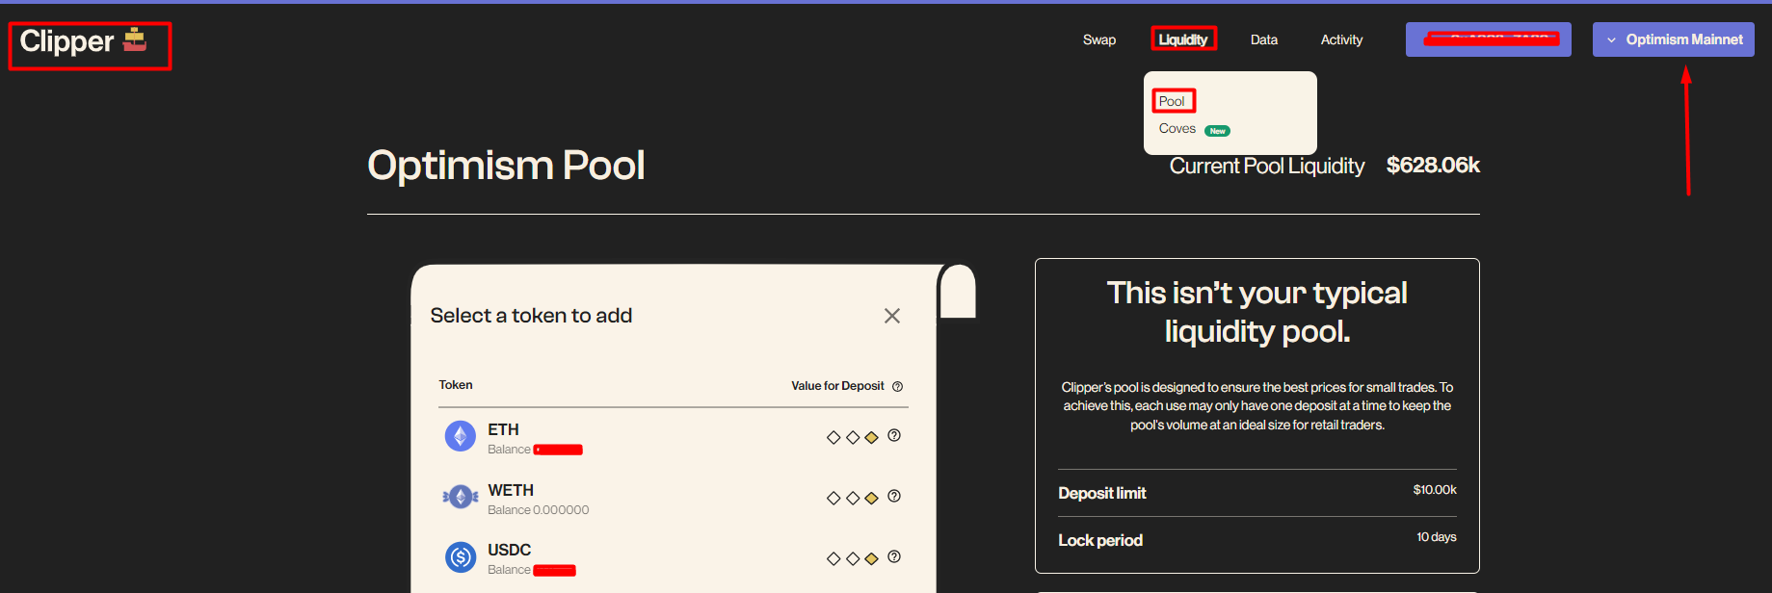This screenshot has width=1772, height=593.
Task: Close the Select a token dialog
Action: (x=892, y=316)
